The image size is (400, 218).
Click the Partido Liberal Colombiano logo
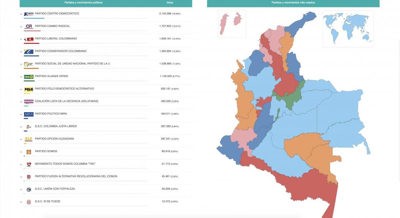pyautogui.click(x=29, y=39)
